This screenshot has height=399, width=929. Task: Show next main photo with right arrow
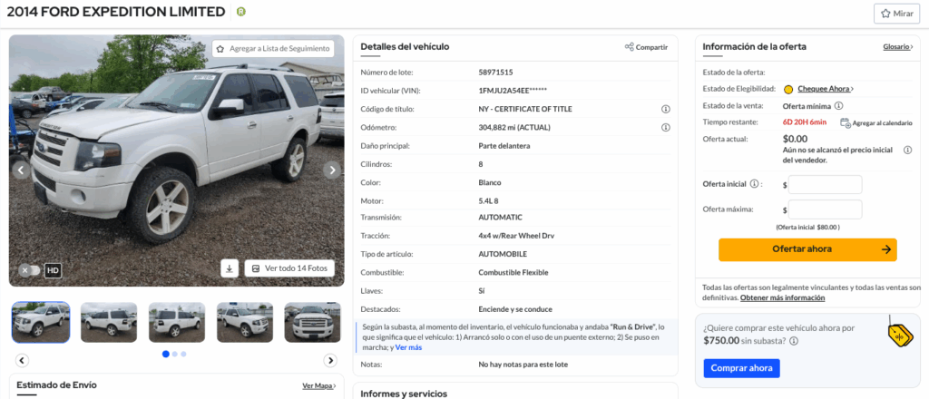click(x=332, y=170)
